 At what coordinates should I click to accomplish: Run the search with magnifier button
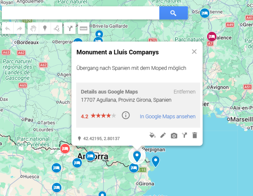pos(173,13)
